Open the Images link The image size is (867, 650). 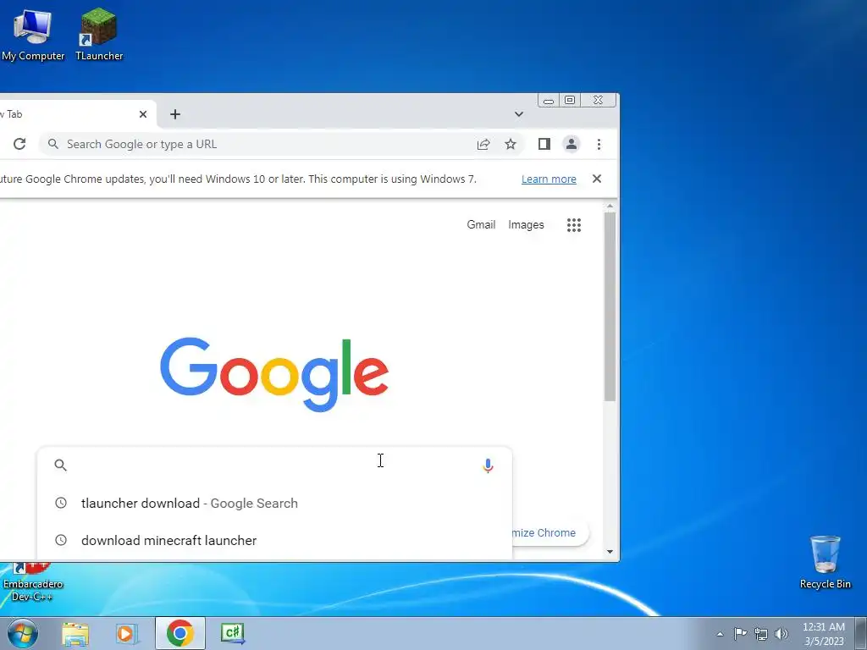526,224
